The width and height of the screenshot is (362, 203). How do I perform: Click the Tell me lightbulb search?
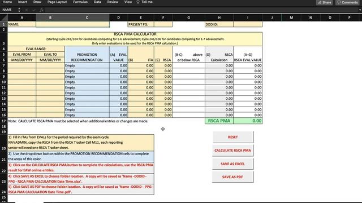pos(145,2)
